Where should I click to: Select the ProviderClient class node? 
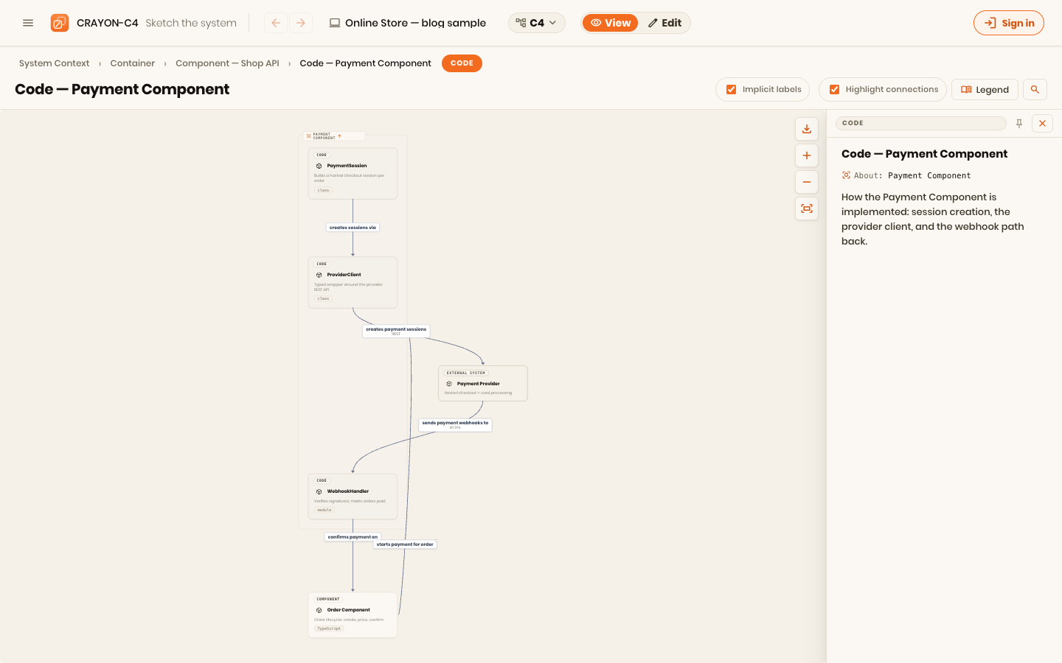[x=353, y=282]
